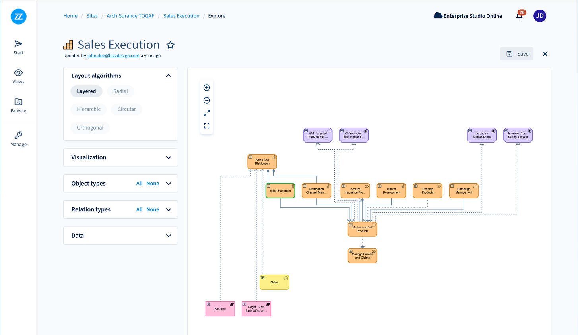The width and height of the screenshot is (578, 335).
Task: Go to Browse in the sidebar
Action: 18,105
